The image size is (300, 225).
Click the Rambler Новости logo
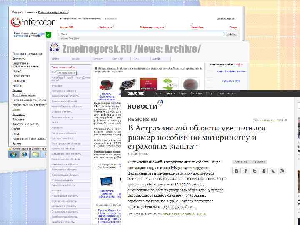145,105
